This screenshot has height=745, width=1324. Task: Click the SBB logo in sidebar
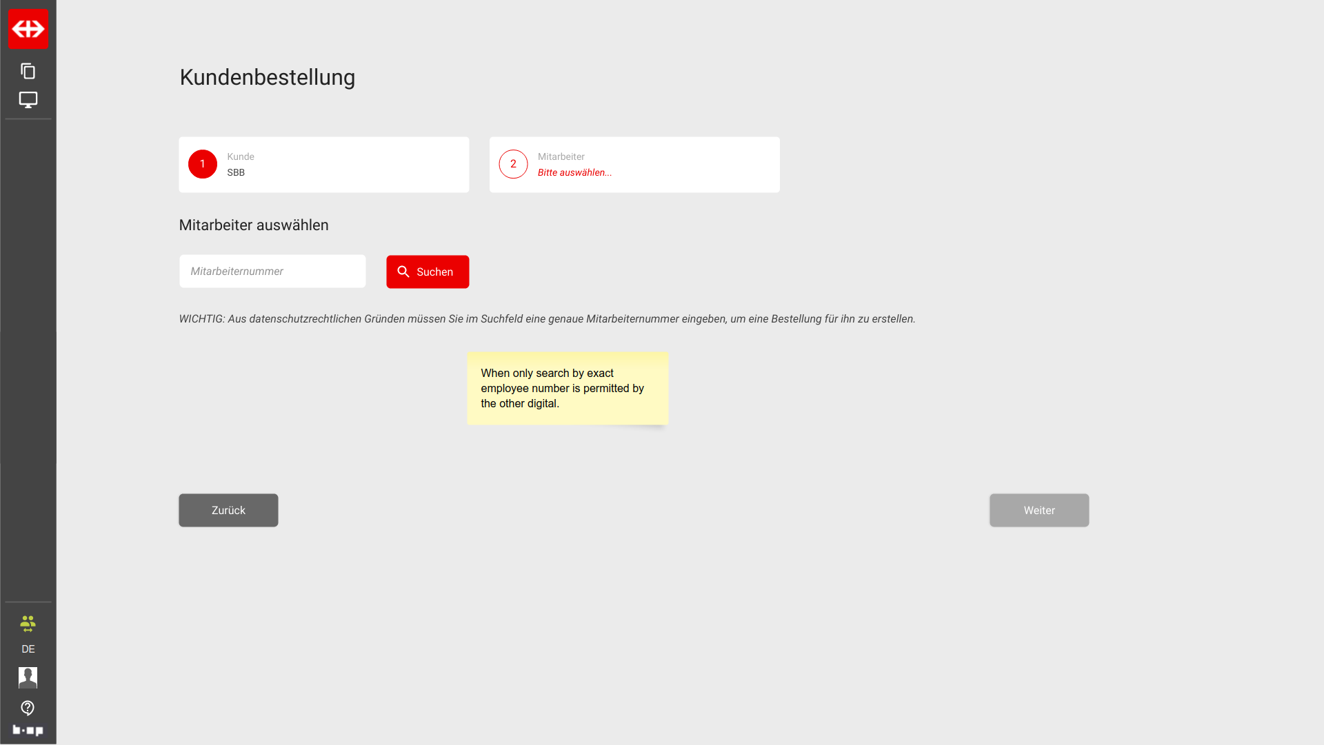(x=28, y=29)
